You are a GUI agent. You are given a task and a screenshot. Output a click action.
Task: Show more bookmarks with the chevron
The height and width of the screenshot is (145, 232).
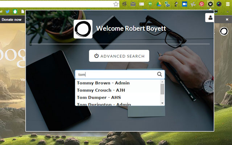click(228, 12)
